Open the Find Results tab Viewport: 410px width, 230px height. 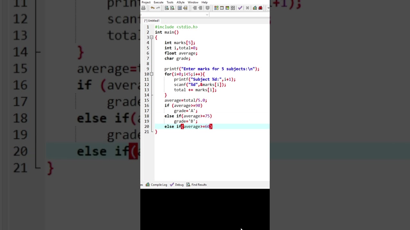197,185
